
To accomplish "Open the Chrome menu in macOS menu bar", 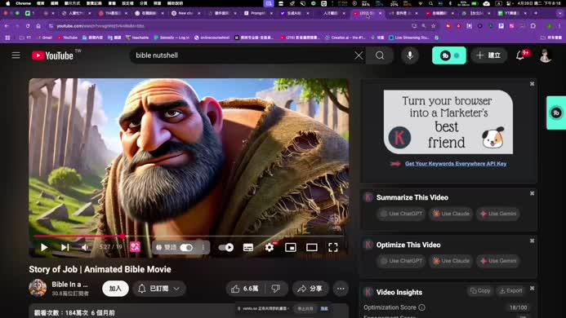I will point(23,3).
